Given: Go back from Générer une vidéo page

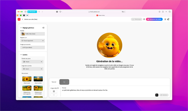Looking at the screenshot, I should pos(23,19).
